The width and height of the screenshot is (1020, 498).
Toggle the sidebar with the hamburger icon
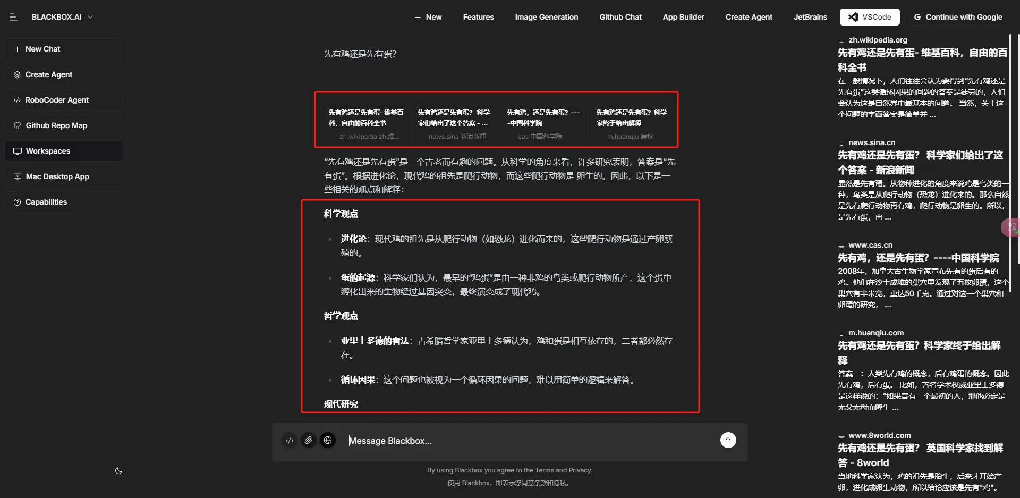(14, 17)
